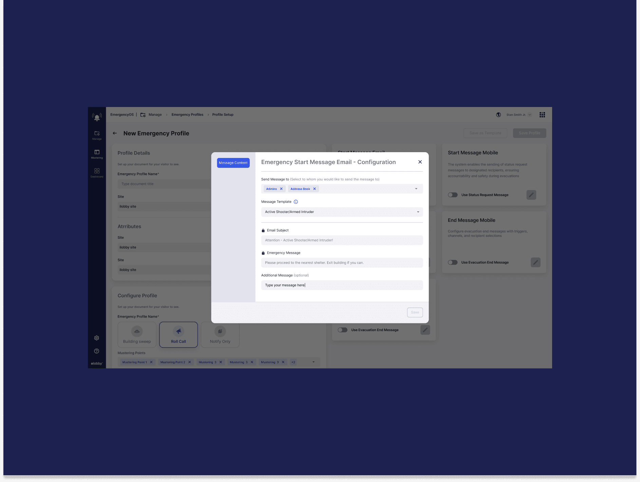Click pencil next to bottom Evacuation End Message

pos(425,330)
